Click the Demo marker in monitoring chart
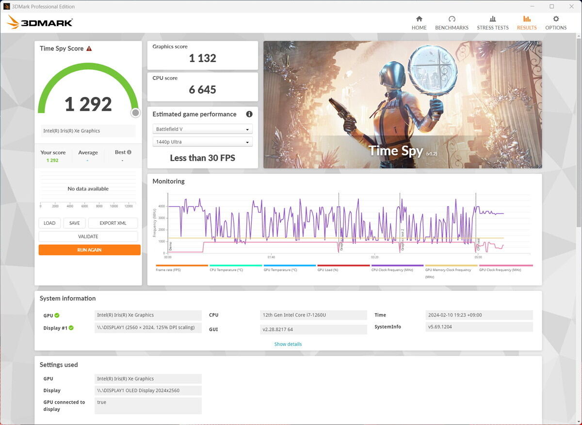The image size is (582, 425). pyautogui.click(x=170, y=246)
